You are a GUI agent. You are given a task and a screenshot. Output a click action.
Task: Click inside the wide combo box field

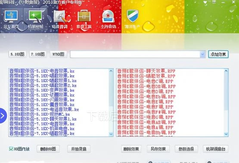click(x=135, y=54)
